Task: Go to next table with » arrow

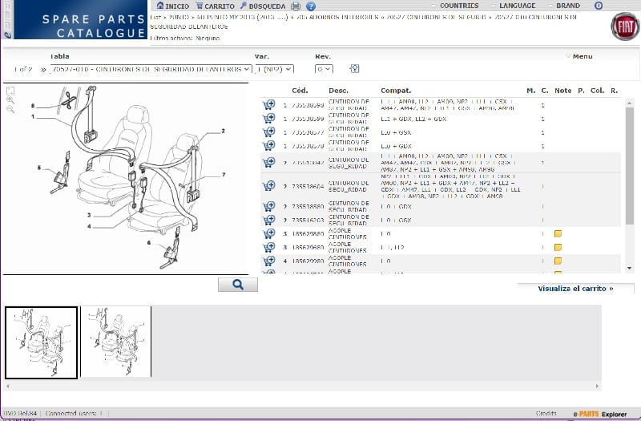Action: click(43, 70)
